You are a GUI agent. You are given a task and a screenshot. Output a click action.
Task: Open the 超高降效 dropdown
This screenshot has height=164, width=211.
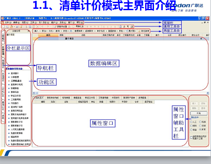click(90, 31)
